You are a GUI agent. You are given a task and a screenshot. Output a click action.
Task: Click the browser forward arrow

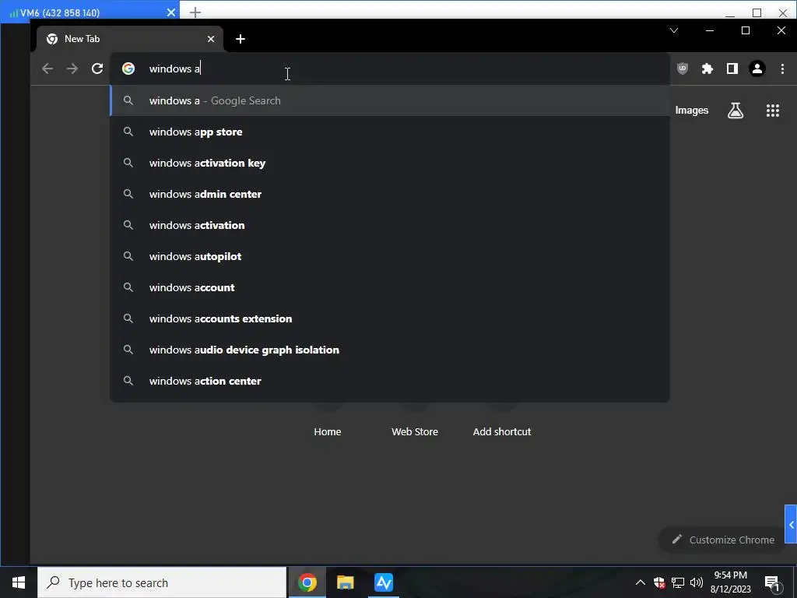tap(72, 69)
